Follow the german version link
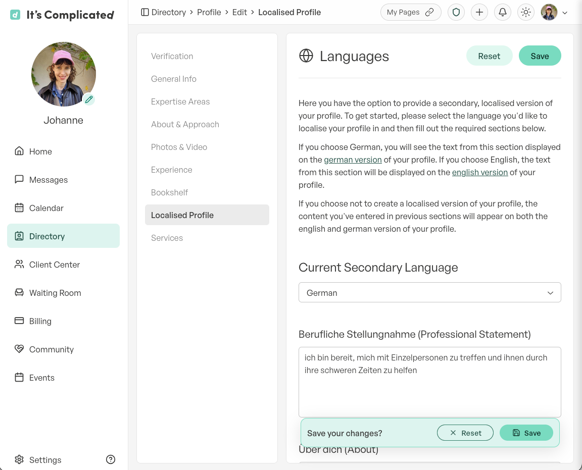Viewport: 582px width, 470px height. (353, 160)
